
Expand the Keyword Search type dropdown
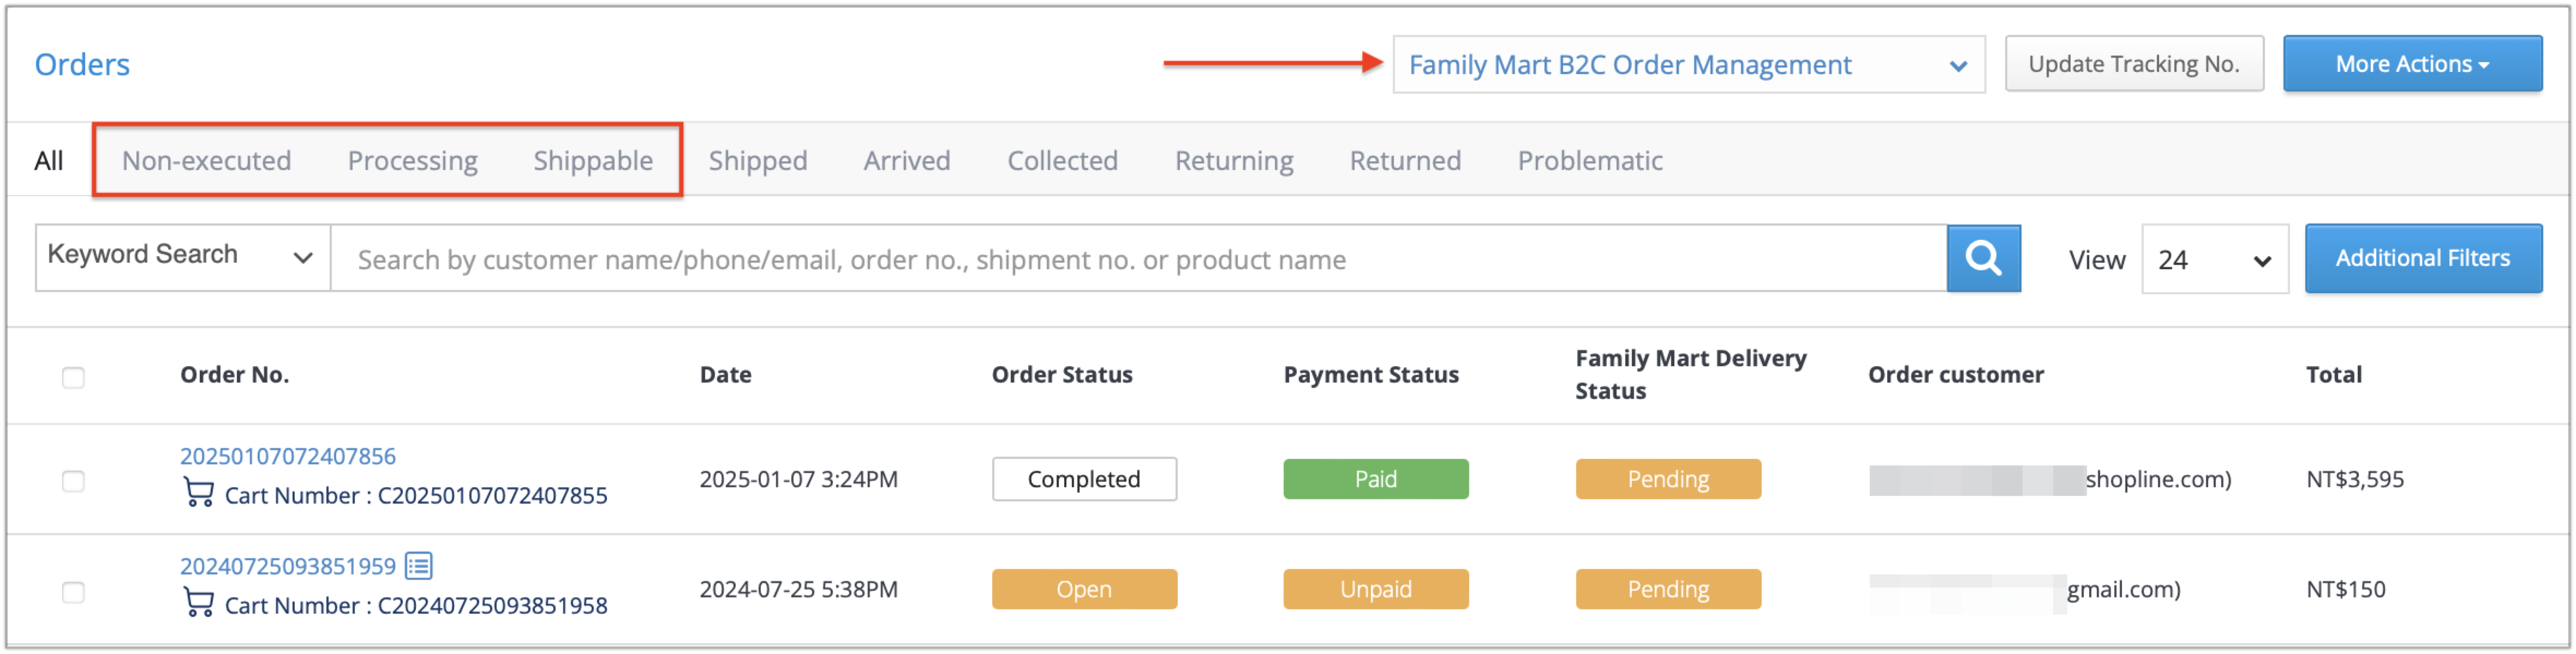182,258
